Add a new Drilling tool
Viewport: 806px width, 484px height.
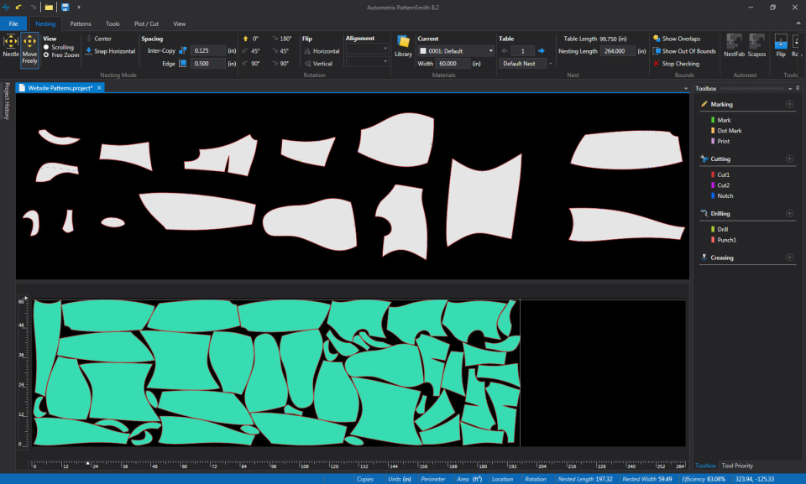788,212
